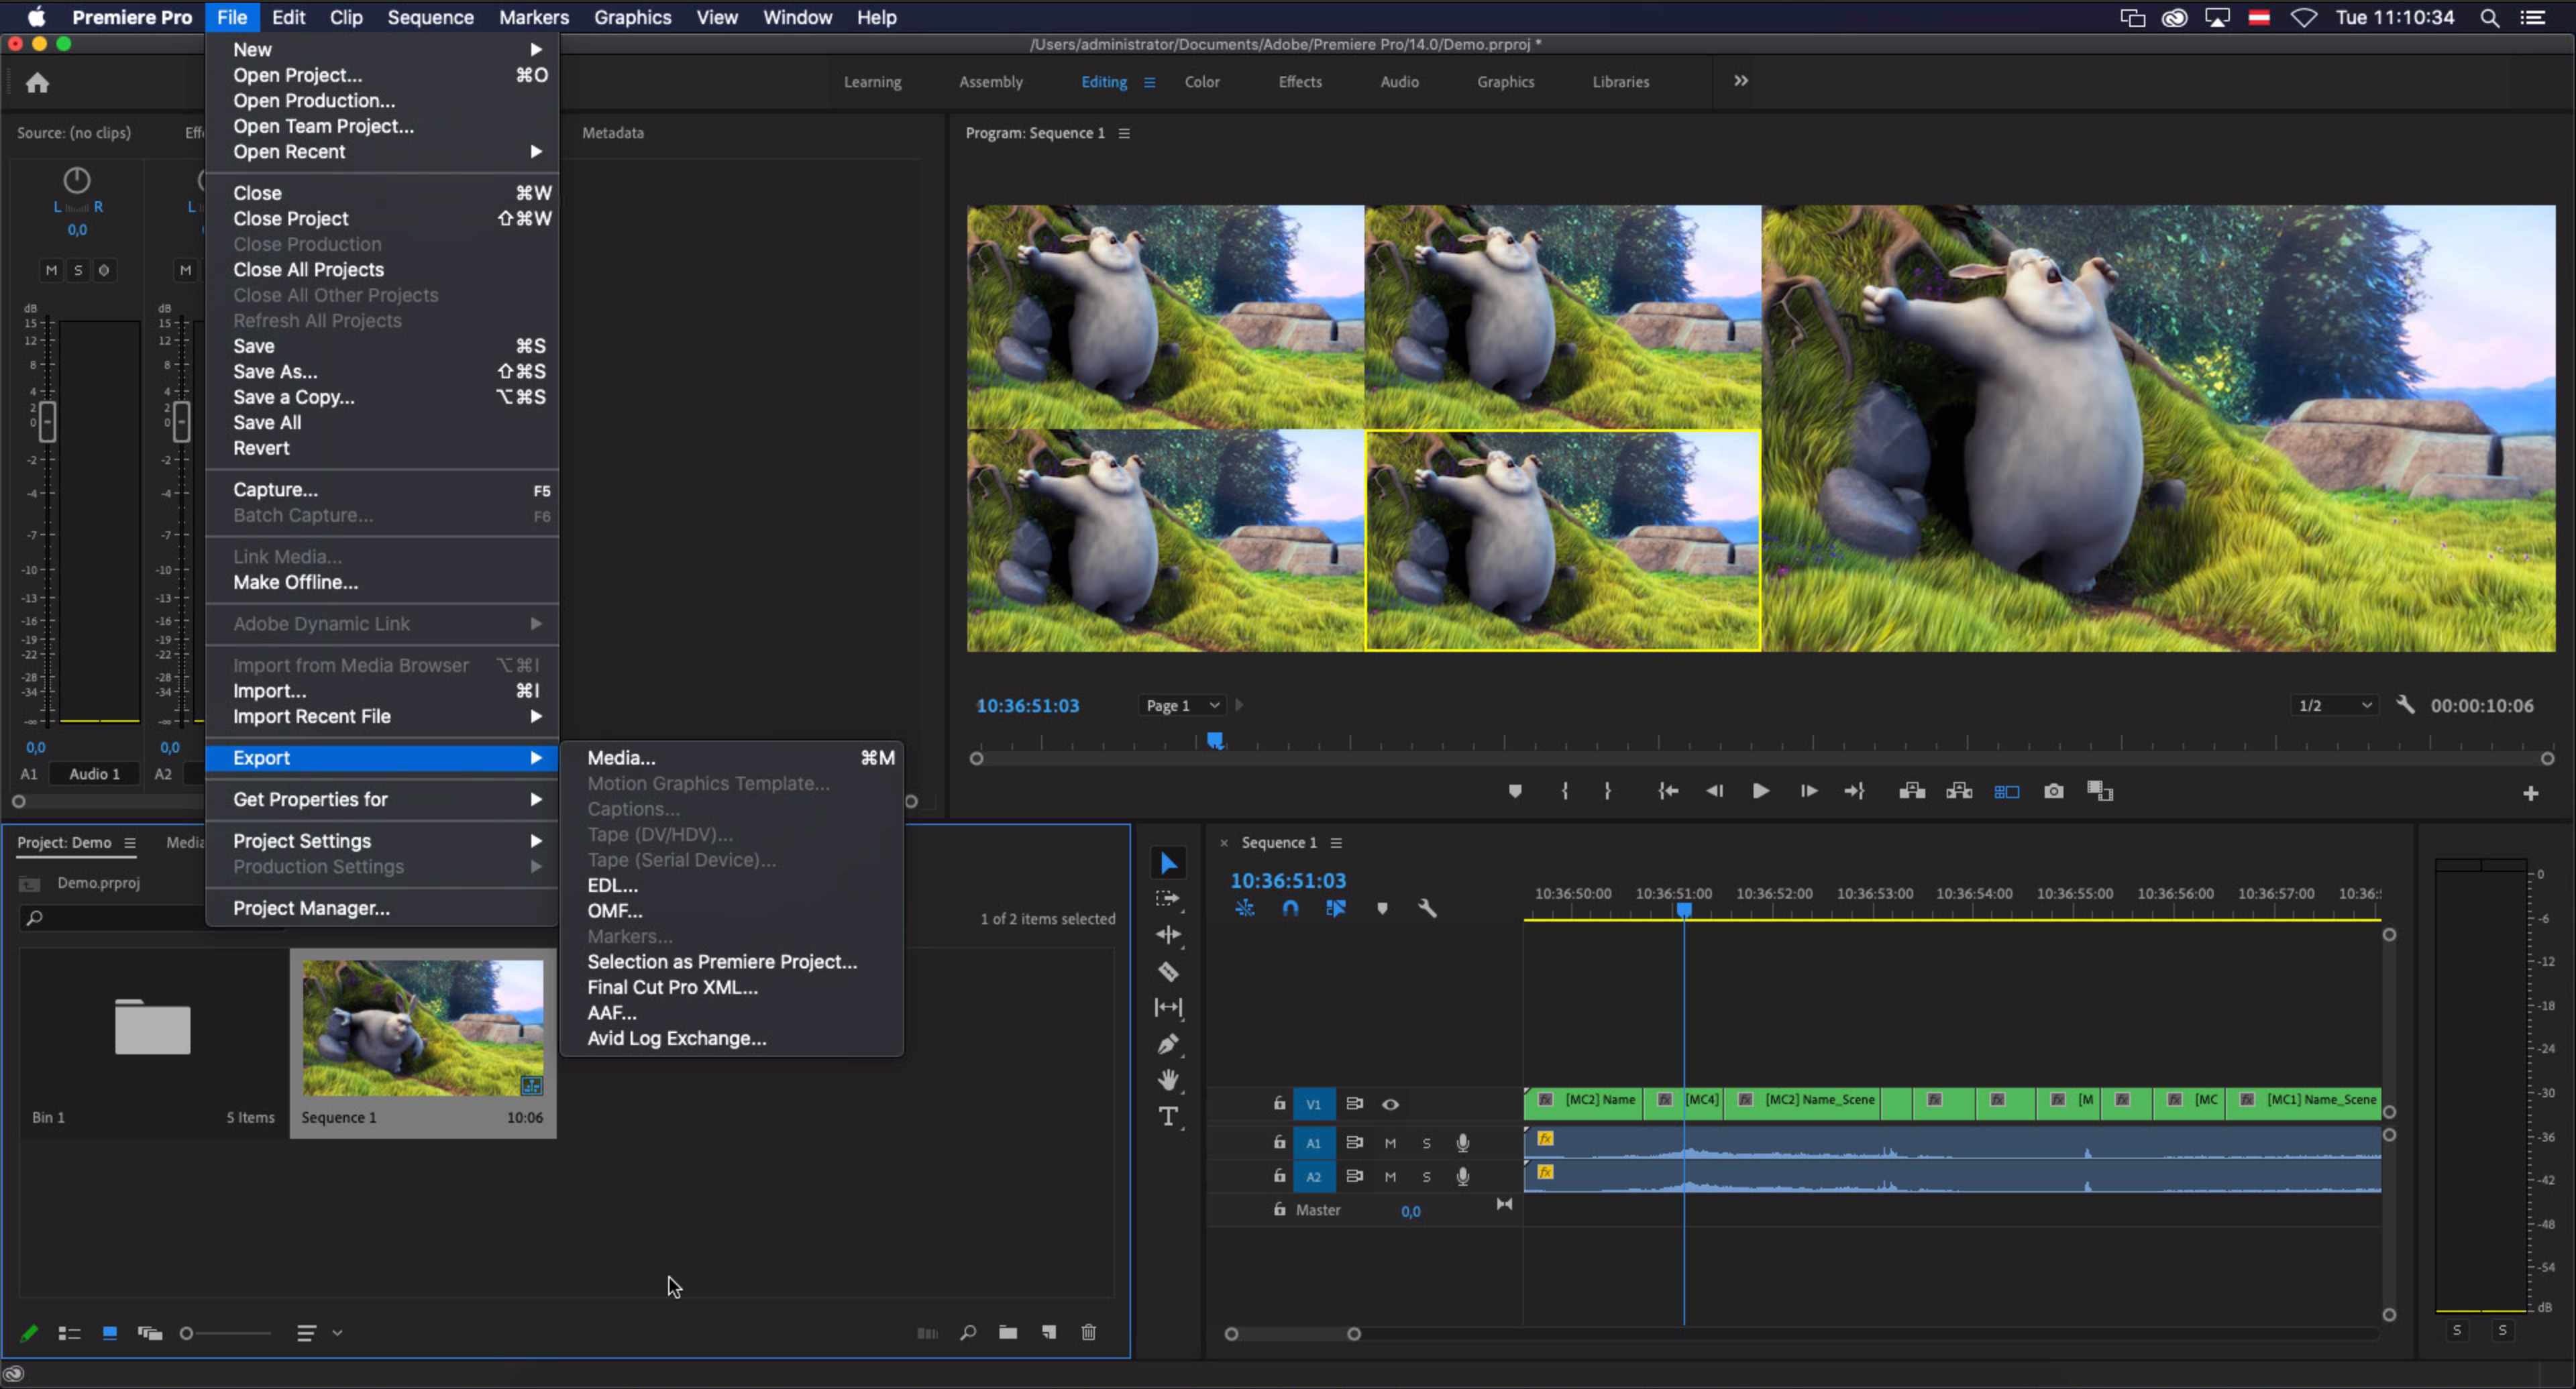Play the Program monitor sequence
The image size is (2576, 1389).
click(x=1761, y=791)
